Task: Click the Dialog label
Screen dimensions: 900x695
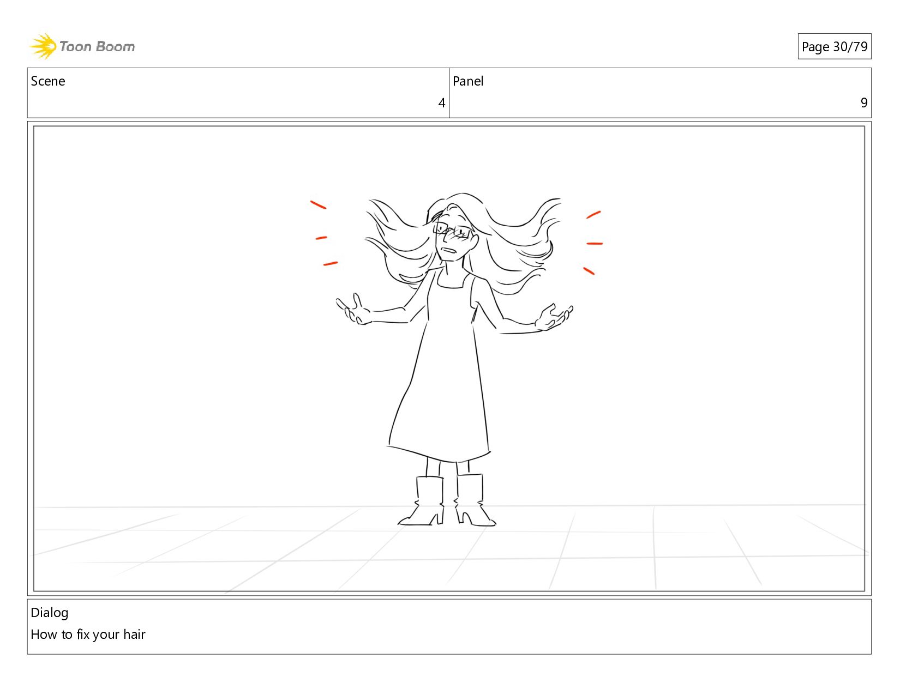Action: [x=50, y=613]
